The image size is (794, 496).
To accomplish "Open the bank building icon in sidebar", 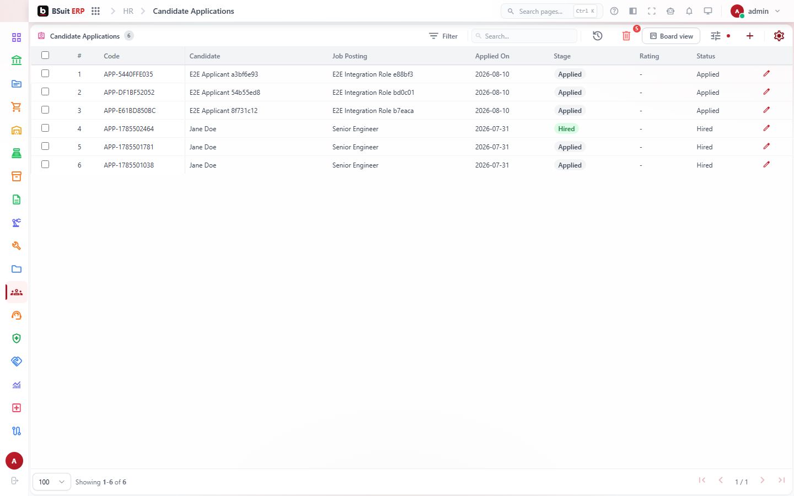I will pyautogui.click(x=17, y=61).
